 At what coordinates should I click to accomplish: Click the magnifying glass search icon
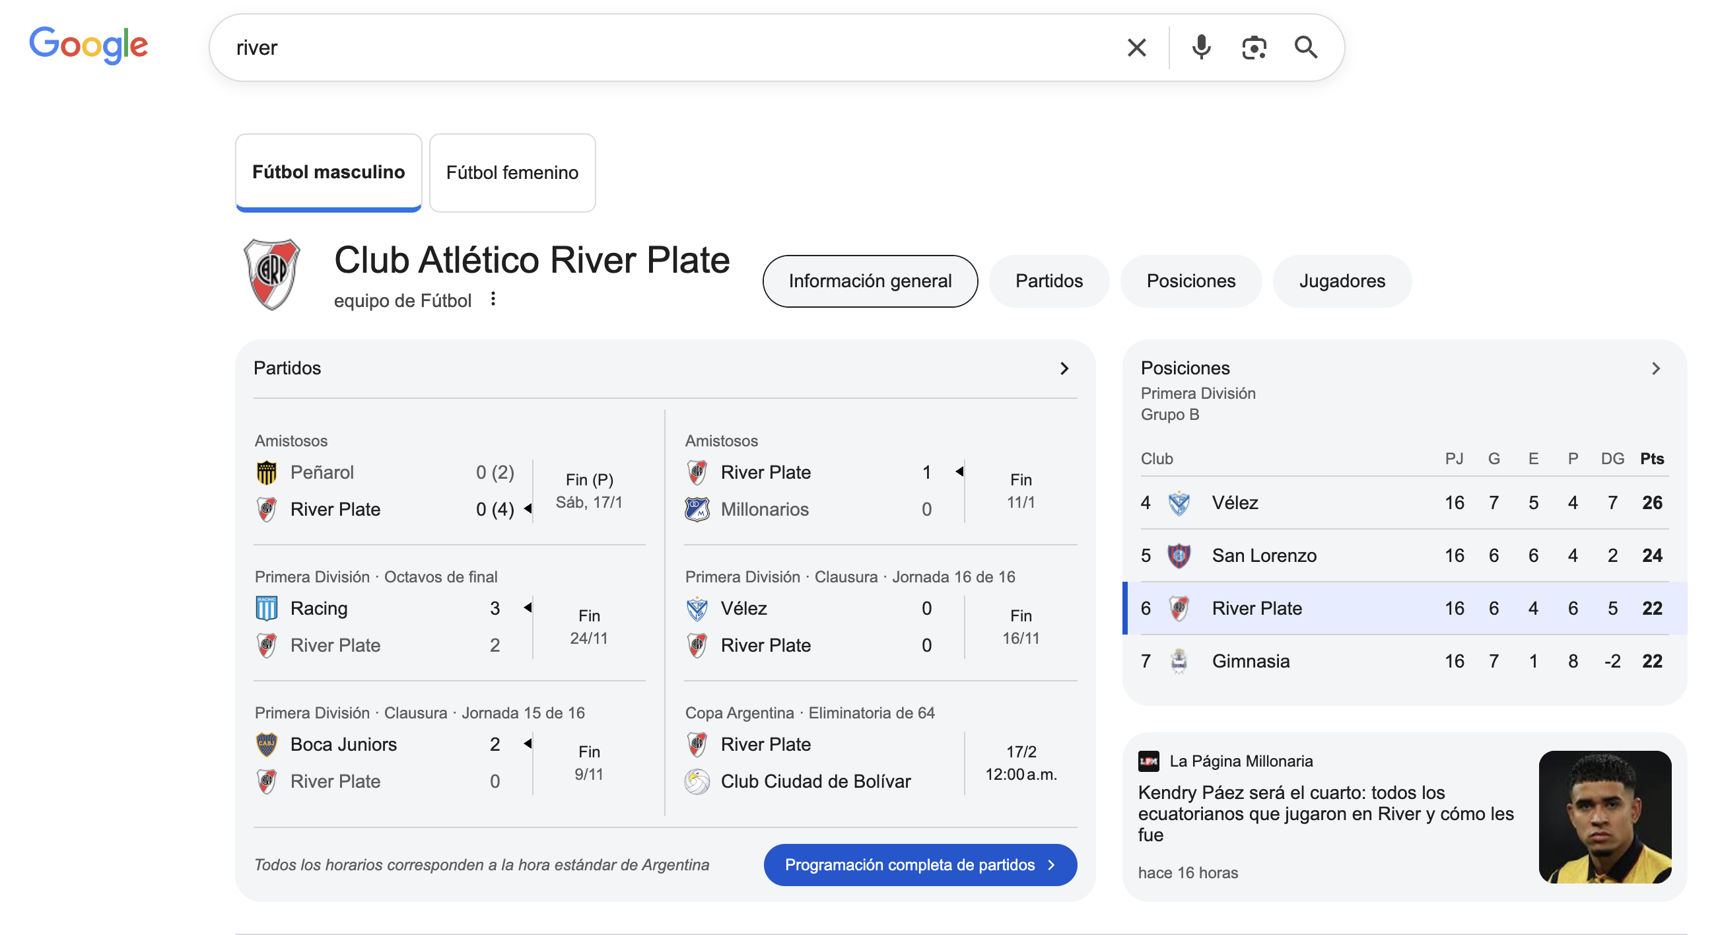pos(1305,48)
